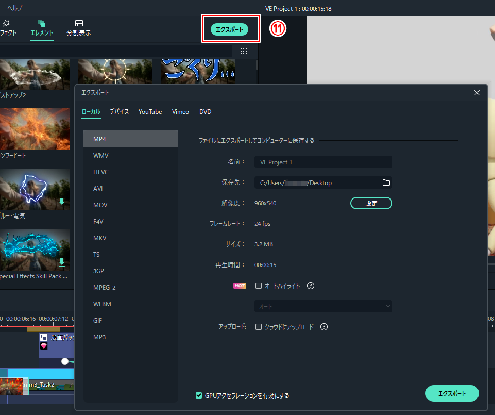Click the folder icon for save location

pyautogui.click(x=386, y=182)
